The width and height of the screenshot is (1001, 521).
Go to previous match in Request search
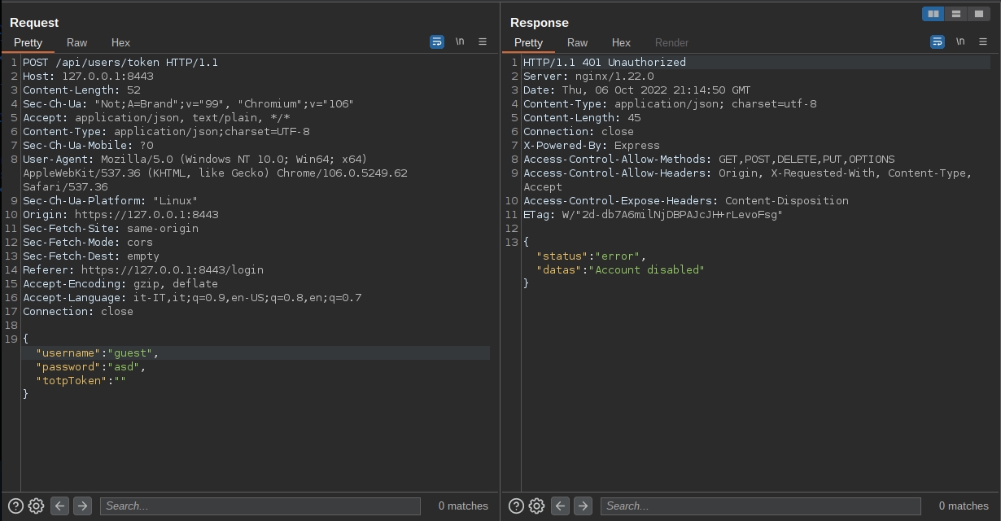click(60, 506)
